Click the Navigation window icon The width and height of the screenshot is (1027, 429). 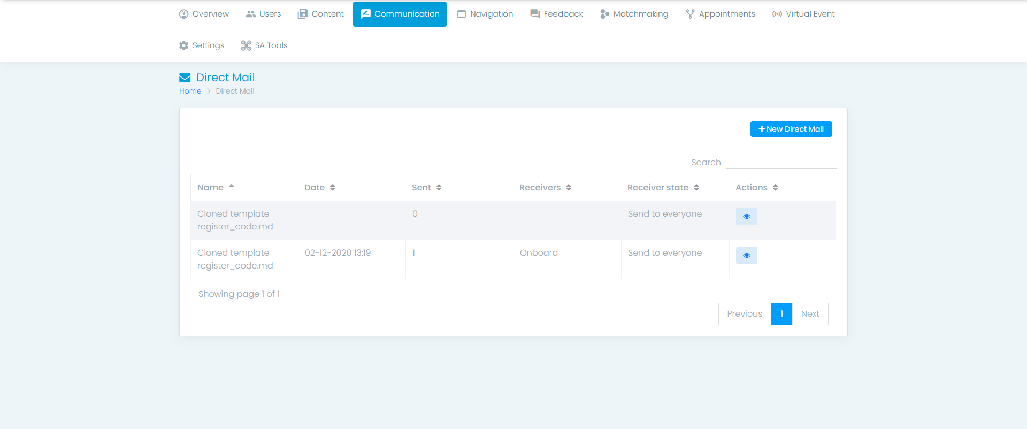pos(462,14)
